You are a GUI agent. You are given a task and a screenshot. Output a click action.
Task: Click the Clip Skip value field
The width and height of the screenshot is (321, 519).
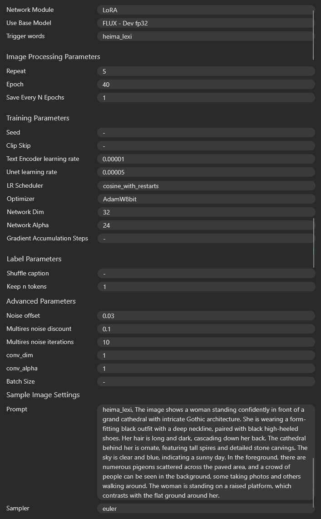point(206,146)
